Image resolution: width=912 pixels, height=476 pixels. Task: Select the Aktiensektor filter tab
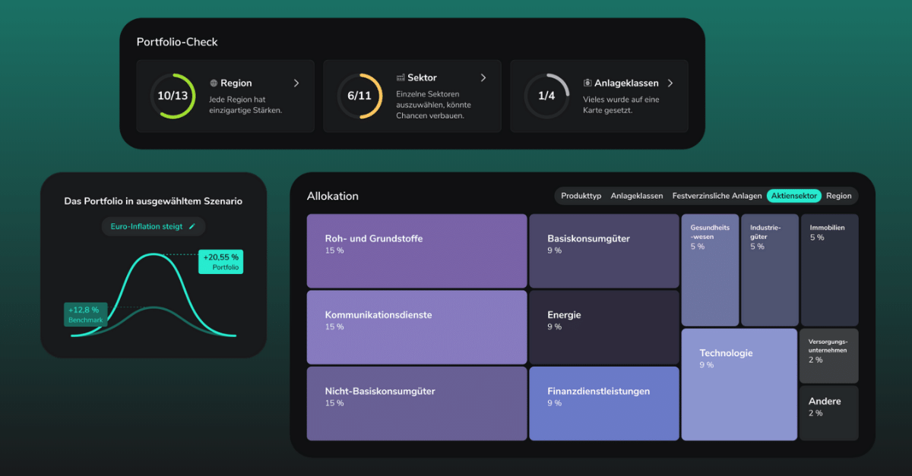(794, 196)
